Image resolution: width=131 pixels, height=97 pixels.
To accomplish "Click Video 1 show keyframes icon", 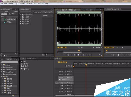I will pos(62,80).
